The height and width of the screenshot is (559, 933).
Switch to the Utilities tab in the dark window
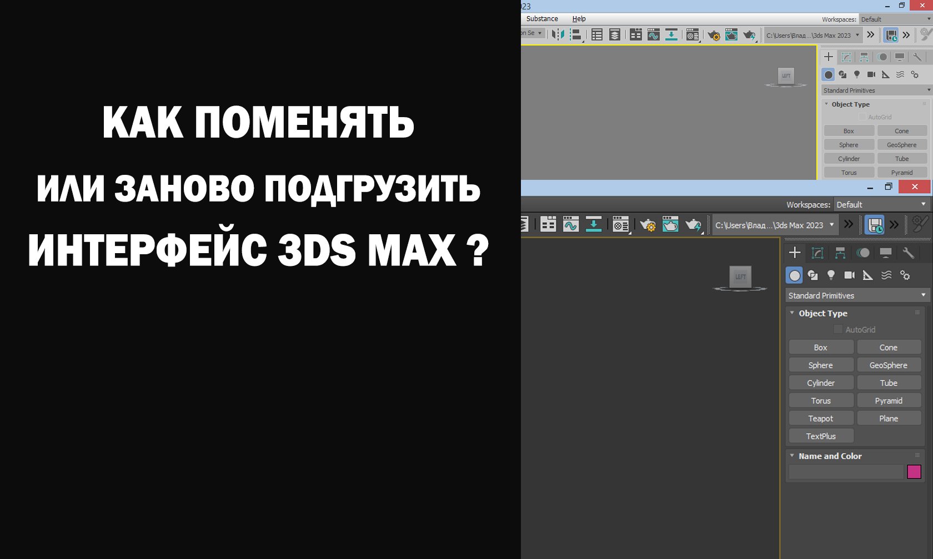909,253
